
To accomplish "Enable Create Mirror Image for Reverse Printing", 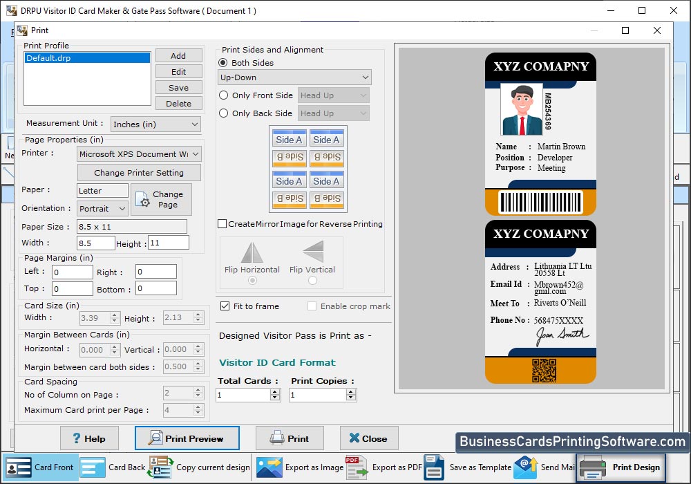I will coord(223,224).
